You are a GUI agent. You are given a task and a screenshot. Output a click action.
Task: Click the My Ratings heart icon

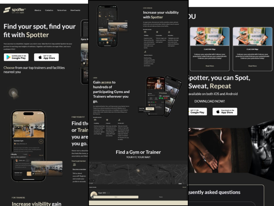tap(160, 93)
